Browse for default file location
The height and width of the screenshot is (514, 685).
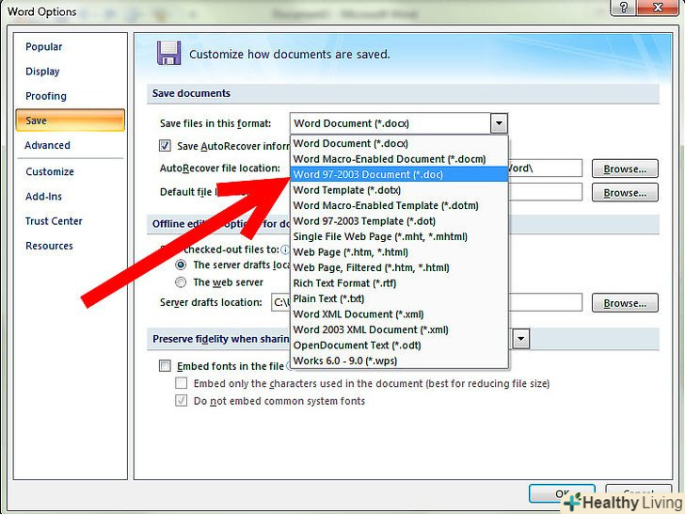[x=625, y=193]
